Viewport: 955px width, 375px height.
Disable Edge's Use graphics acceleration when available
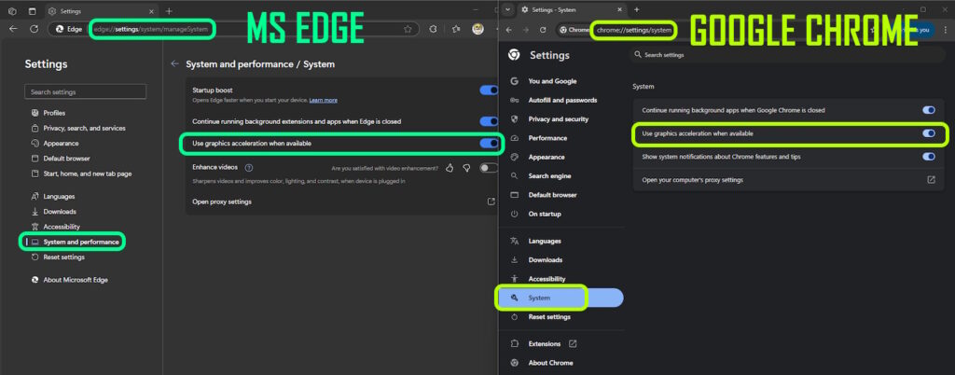(489, 144)
